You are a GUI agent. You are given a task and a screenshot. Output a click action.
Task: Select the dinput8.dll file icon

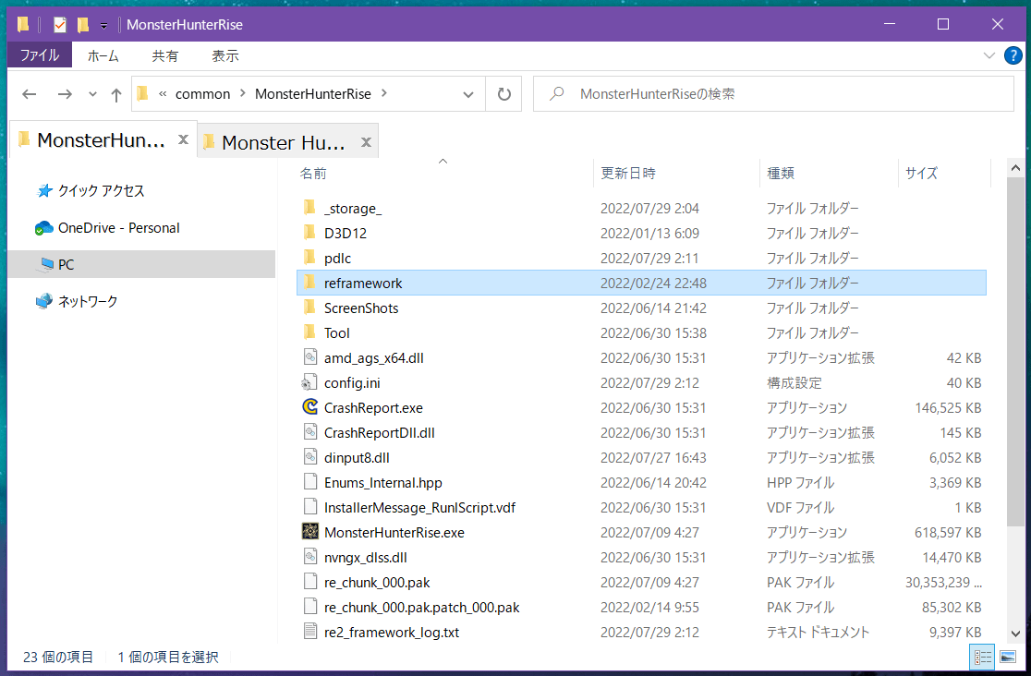309,457
